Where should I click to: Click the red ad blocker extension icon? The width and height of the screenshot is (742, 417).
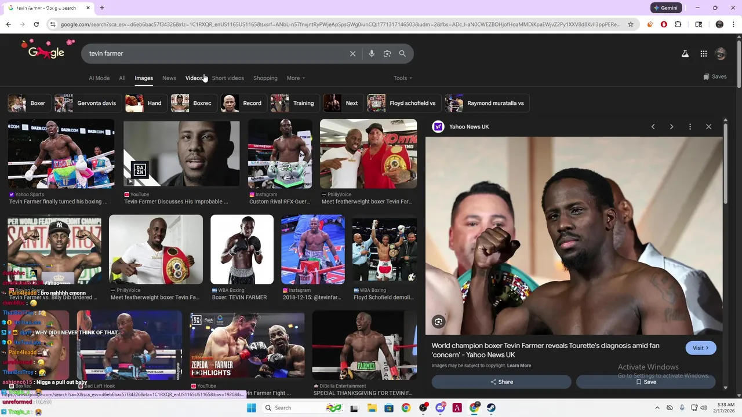point(664,24)
